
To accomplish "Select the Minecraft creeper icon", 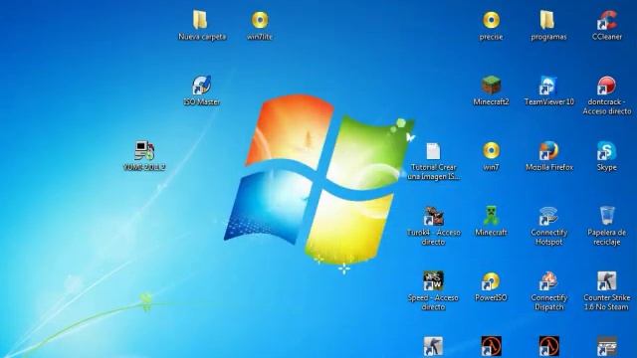I will 491,216.
